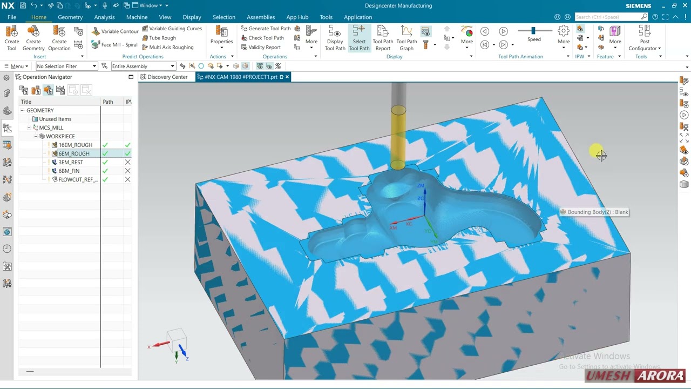Click the Title column header
Viewport: 691px width, 389px height.
[59, 102]
